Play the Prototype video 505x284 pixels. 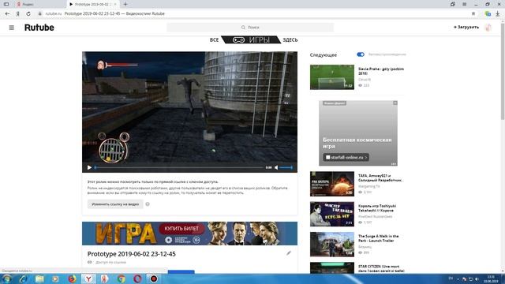point(89,167)
